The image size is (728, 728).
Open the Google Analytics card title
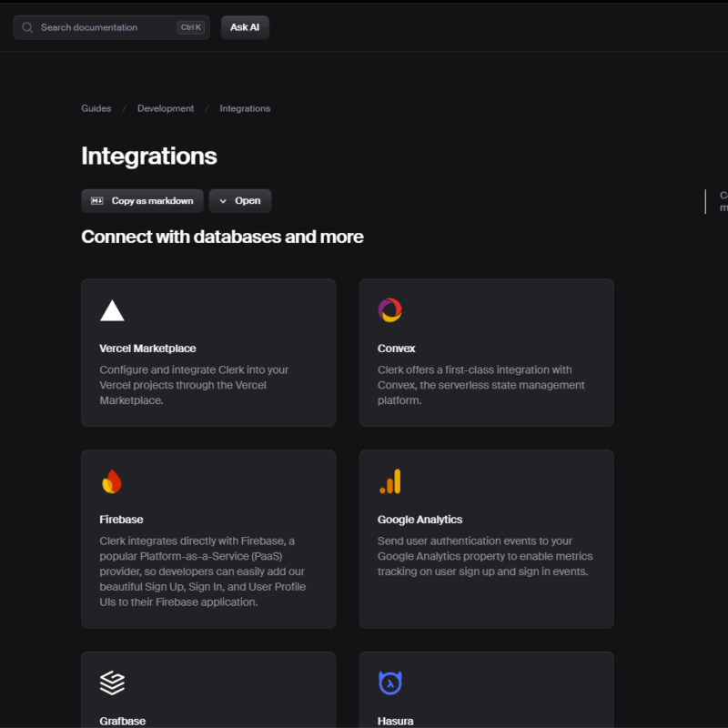coord(420,520)
